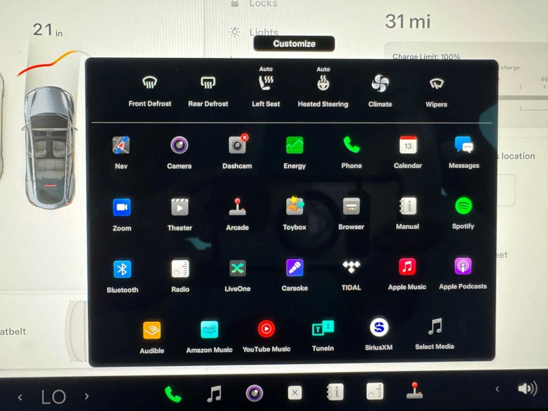The width and height of the screenshot is (548, 411).
Task: Tap the Customize button
Action: tap(294, 44)
